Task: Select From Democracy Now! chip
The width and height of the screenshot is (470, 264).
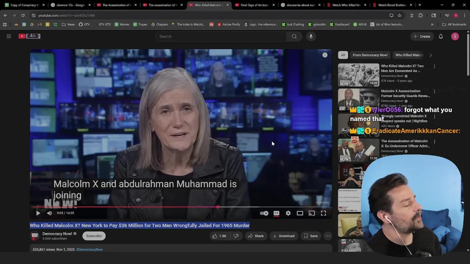Action: (x=370, y=55)
